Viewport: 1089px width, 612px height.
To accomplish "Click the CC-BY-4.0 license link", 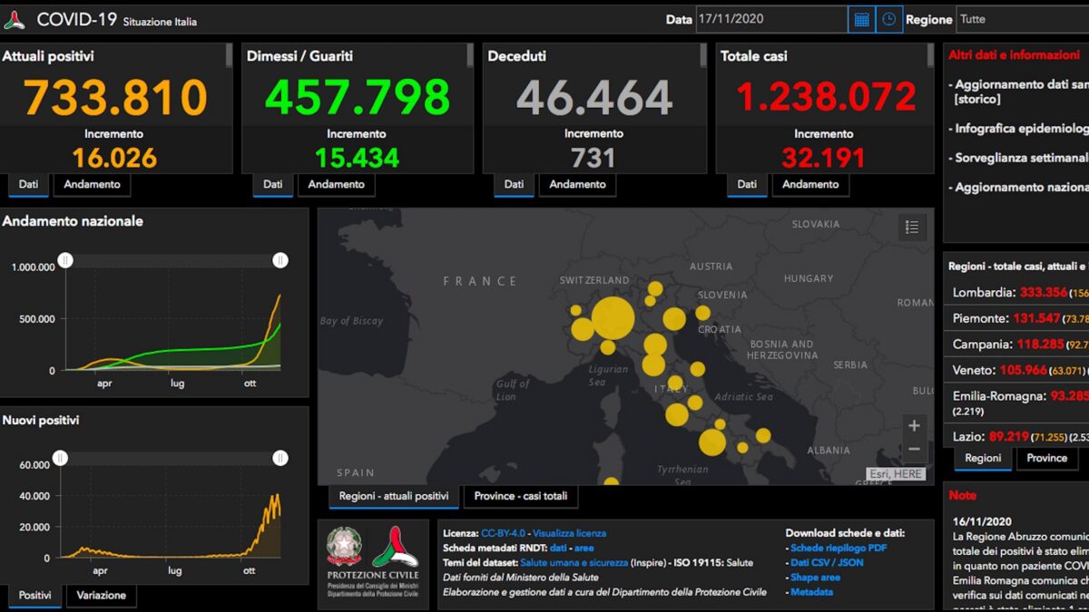I will pyautogui.click(x=504, y=533).
